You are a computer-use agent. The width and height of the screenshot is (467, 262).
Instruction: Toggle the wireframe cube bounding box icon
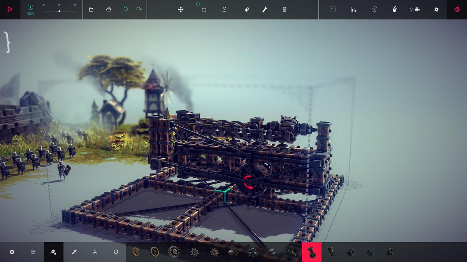(x=374, y=9)
